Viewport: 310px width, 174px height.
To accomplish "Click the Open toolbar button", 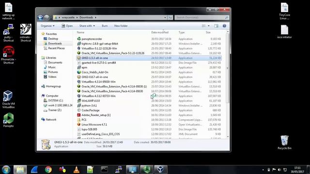I will [67, 26].
